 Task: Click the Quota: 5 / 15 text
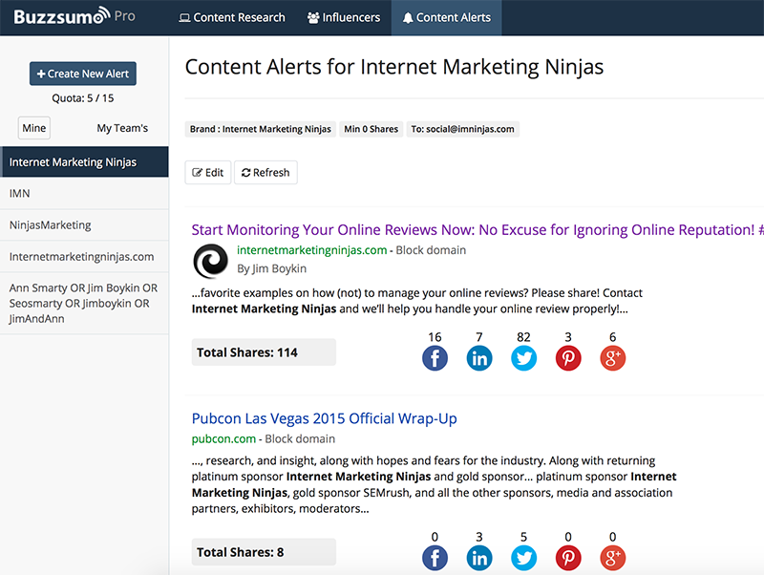[x=83, y=98]
